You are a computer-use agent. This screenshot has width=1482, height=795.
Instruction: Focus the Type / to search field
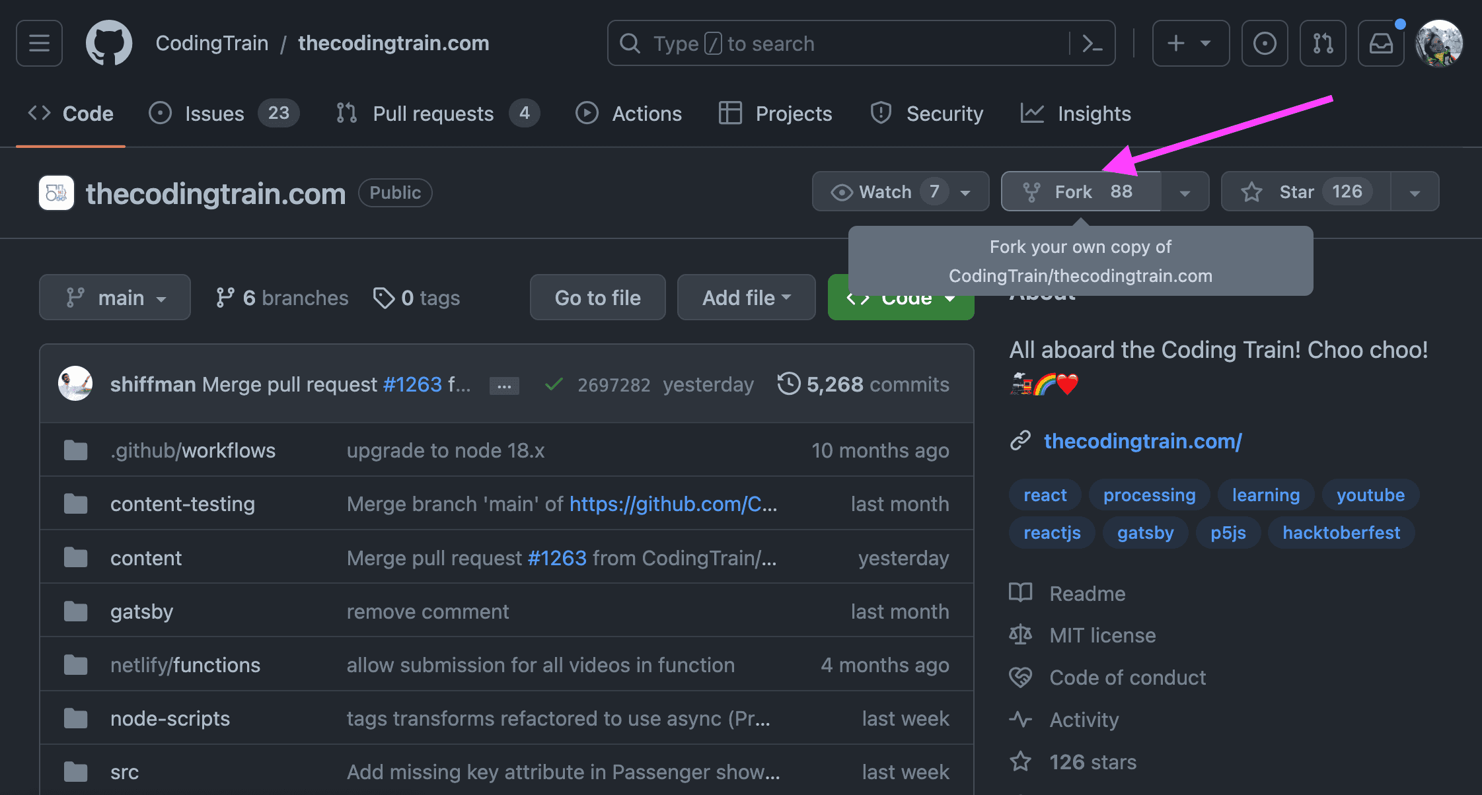pos(839,44)
